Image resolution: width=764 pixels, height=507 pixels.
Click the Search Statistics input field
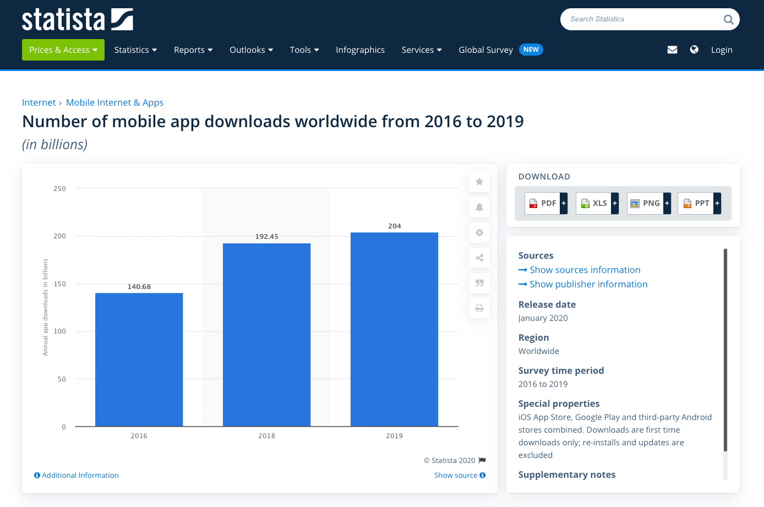point(641,19)
